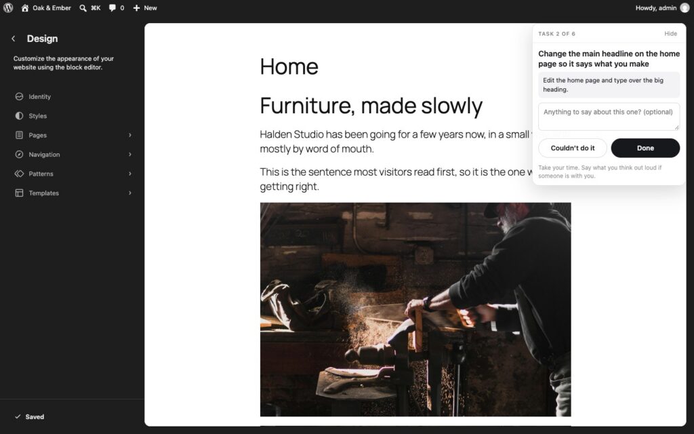Click the Templates layout icon
Viewport: 694px width, 434px height.
[x=19, y=193]
